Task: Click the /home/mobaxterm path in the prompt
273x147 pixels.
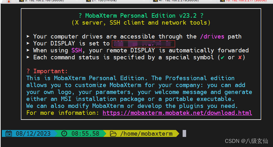Action: tap(146, 134)
